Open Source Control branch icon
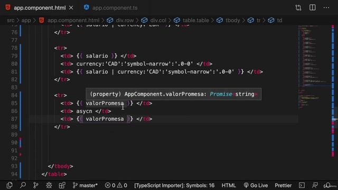Screen dimensions: 338x190 pyautogui.click(x=35, y=185)
